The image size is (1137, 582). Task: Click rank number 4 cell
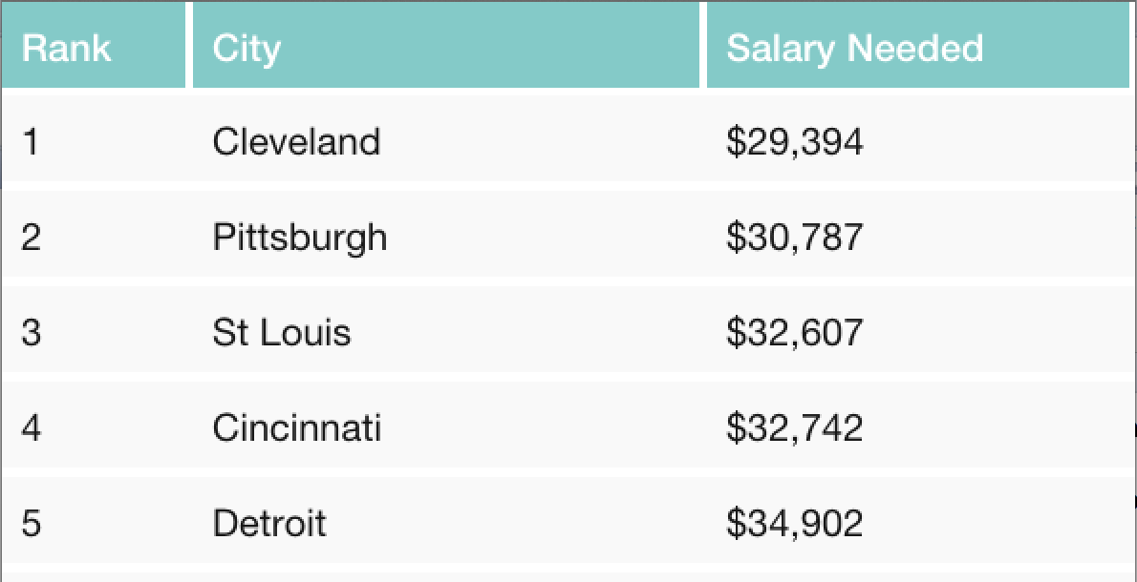[32, 427]
